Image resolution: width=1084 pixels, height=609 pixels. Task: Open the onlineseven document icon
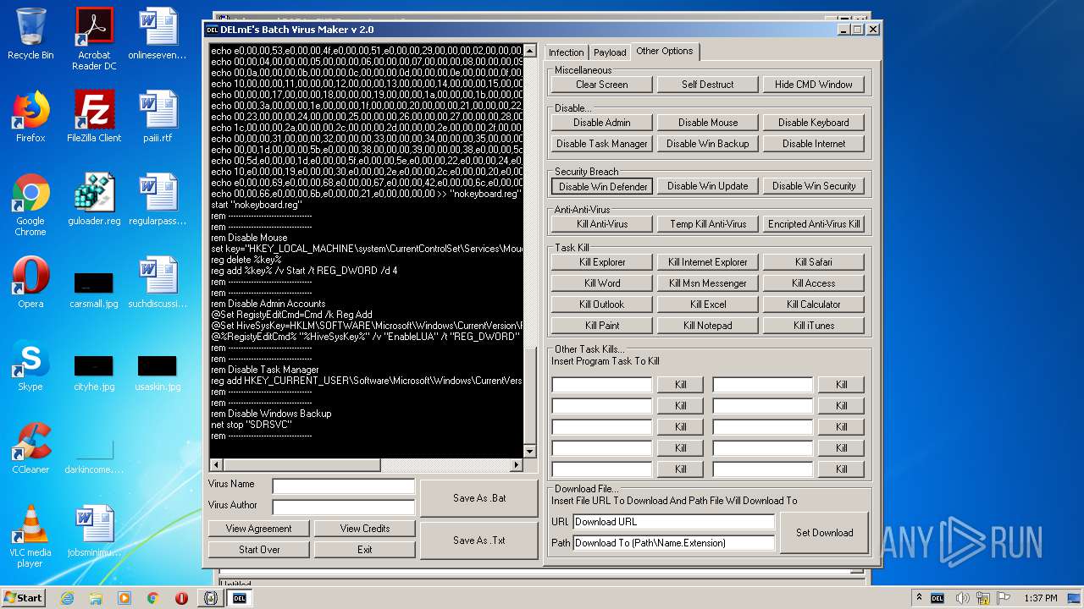tap(158, 35)
